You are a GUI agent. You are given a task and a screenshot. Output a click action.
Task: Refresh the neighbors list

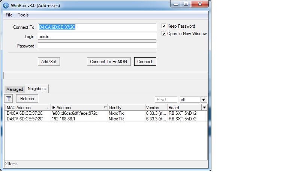click(x=27, y=99)
